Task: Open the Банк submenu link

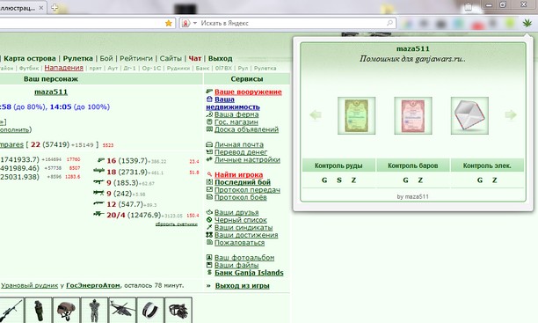Action: coord(202,68)
